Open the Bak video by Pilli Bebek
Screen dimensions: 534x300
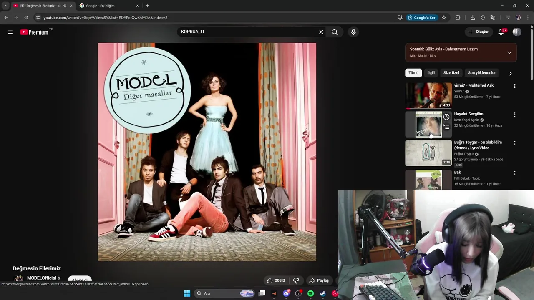click(x=428, y=180)
